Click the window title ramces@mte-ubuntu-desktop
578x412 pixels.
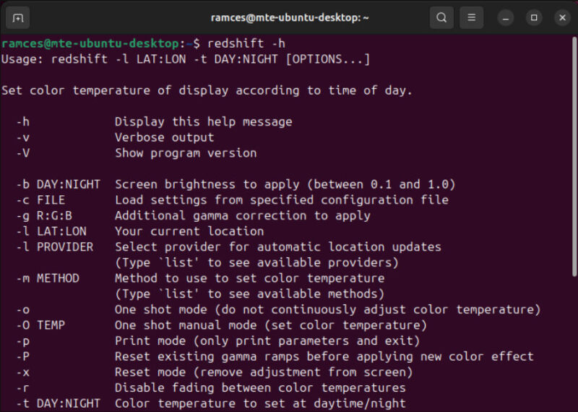click(x=290, y=17)
